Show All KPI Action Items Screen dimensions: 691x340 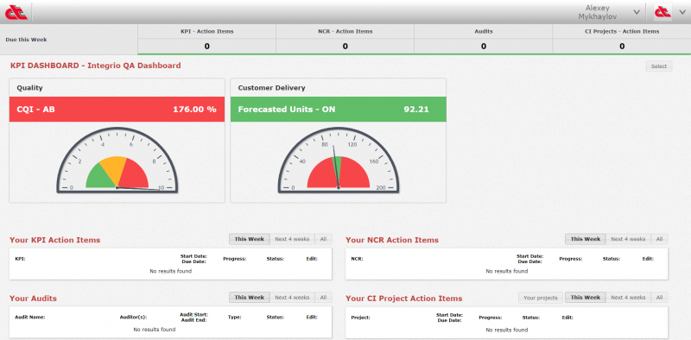click(323, 239)
